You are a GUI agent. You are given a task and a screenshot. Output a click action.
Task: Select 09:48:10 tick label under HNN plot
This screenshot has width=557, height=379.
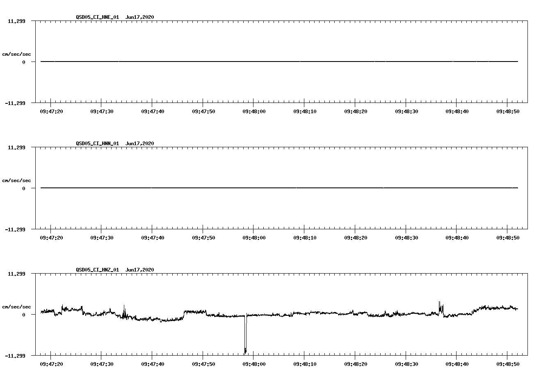pos(305,238)
